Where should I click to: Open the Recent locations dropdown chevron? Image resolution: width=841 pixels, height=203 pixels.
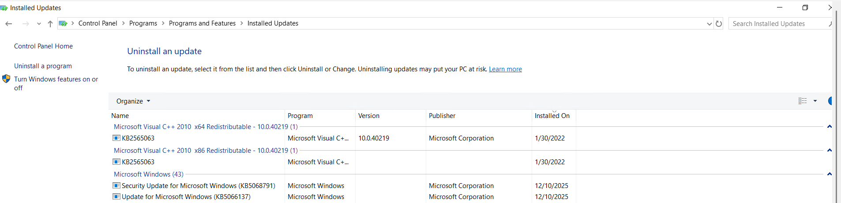[x=39, y=24]
